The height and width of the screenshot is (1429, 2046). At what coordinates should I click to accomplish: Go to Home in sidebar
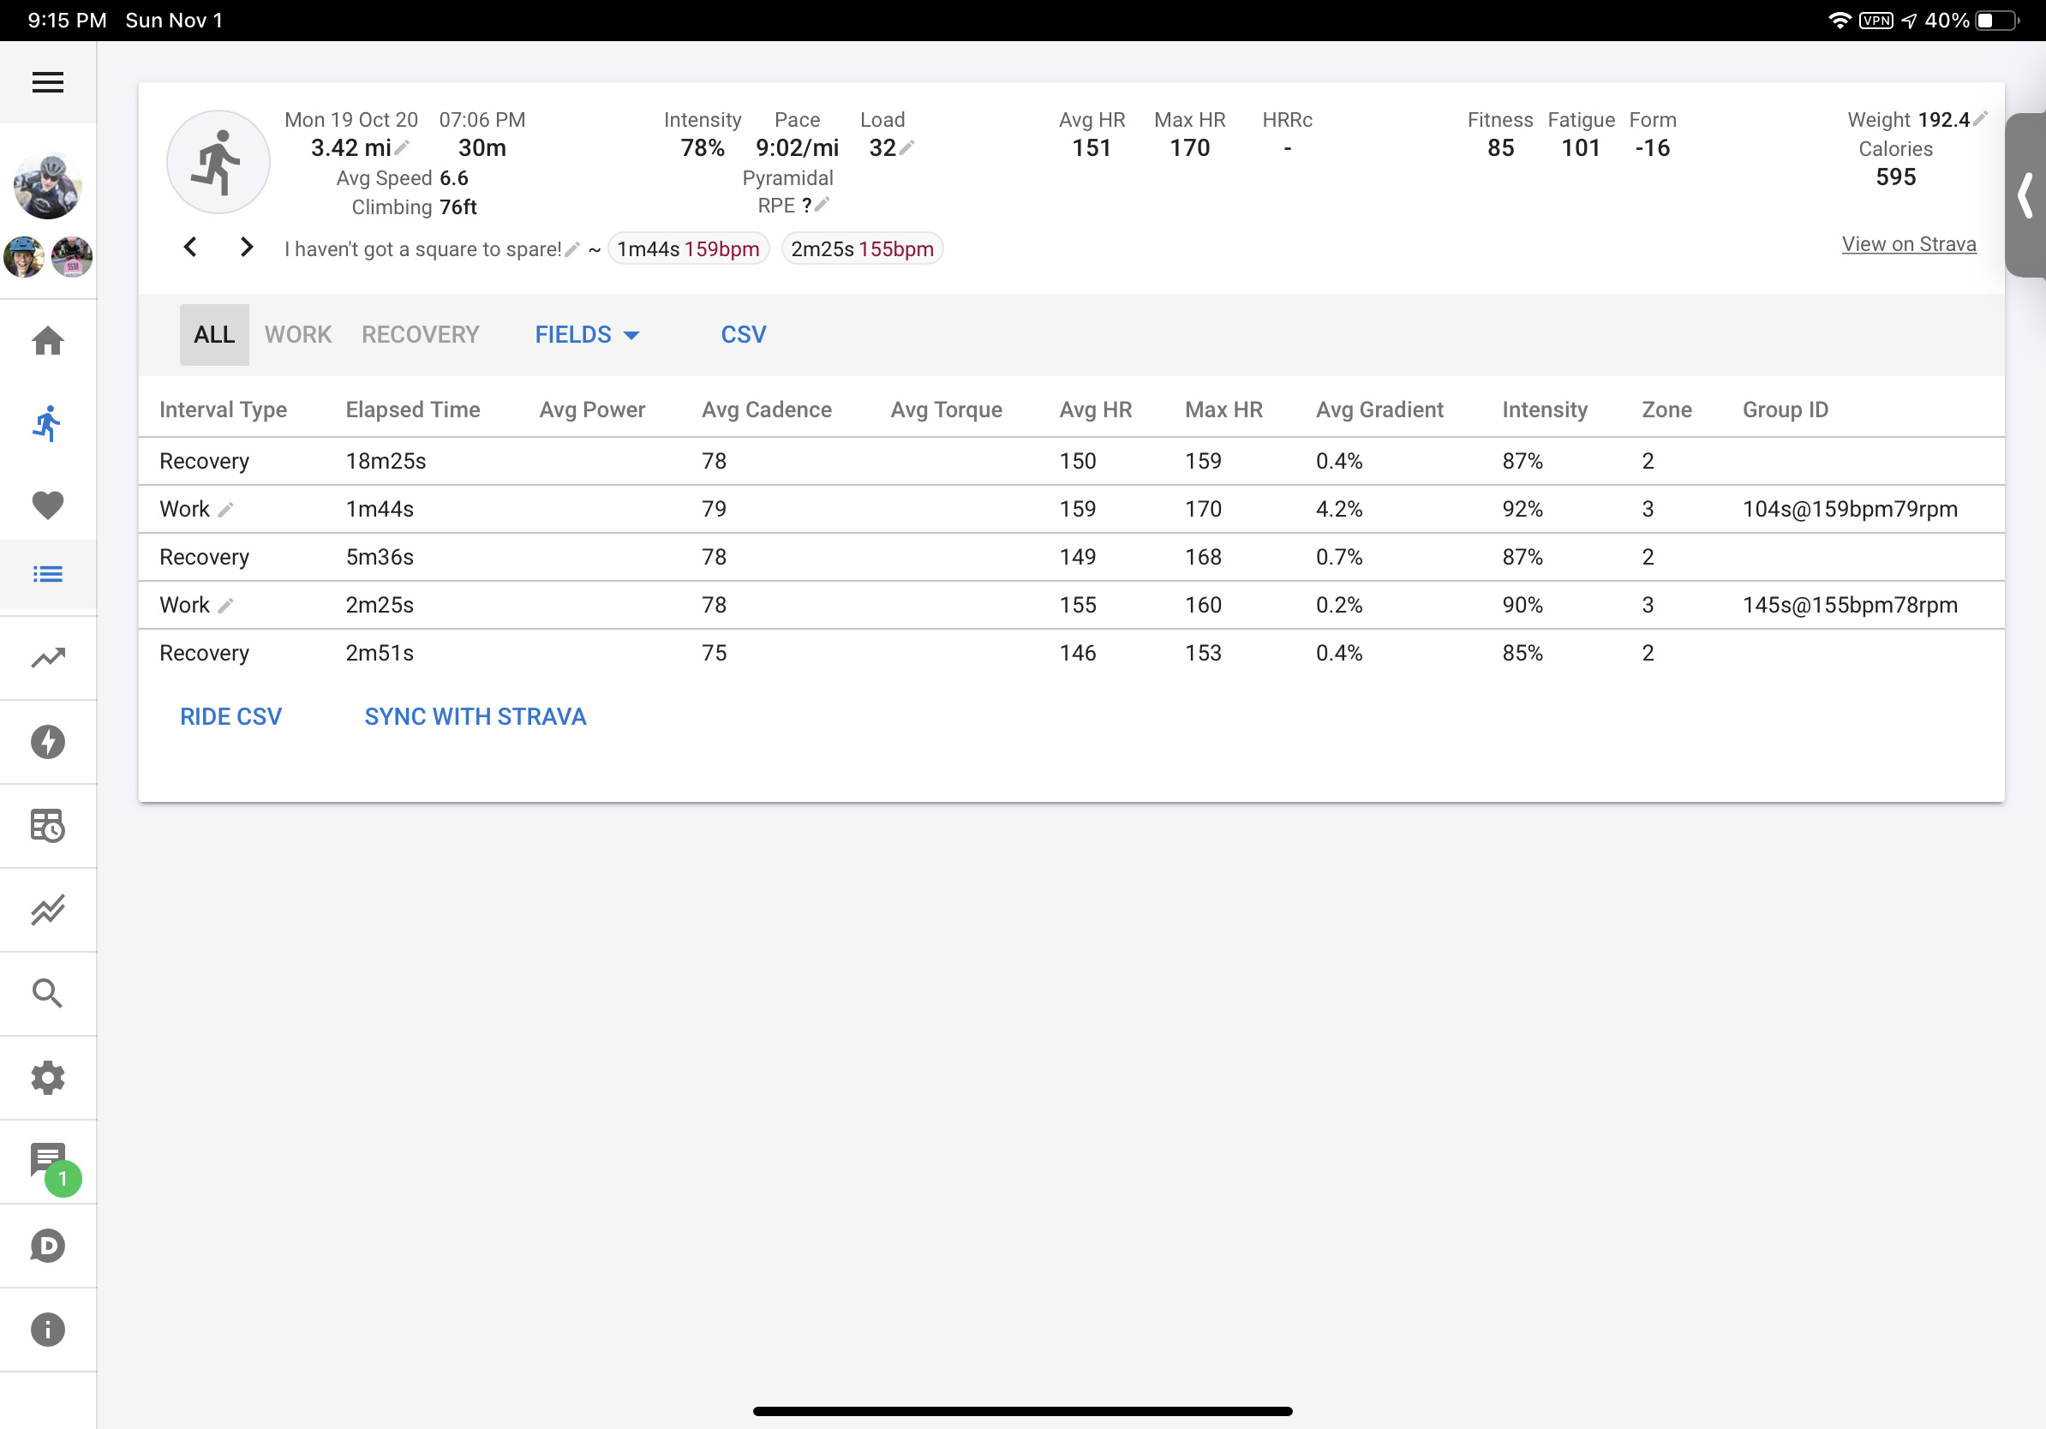tap(48, 340)
